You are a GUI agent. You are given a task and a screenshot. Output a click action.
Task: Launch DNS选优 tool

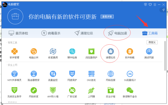pyautogui.click(x=91, y=76)
